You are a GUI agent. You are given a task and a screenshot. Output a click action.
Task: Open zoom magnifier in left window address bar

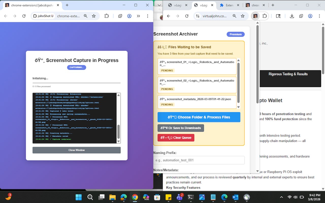[x=86, y=16]
